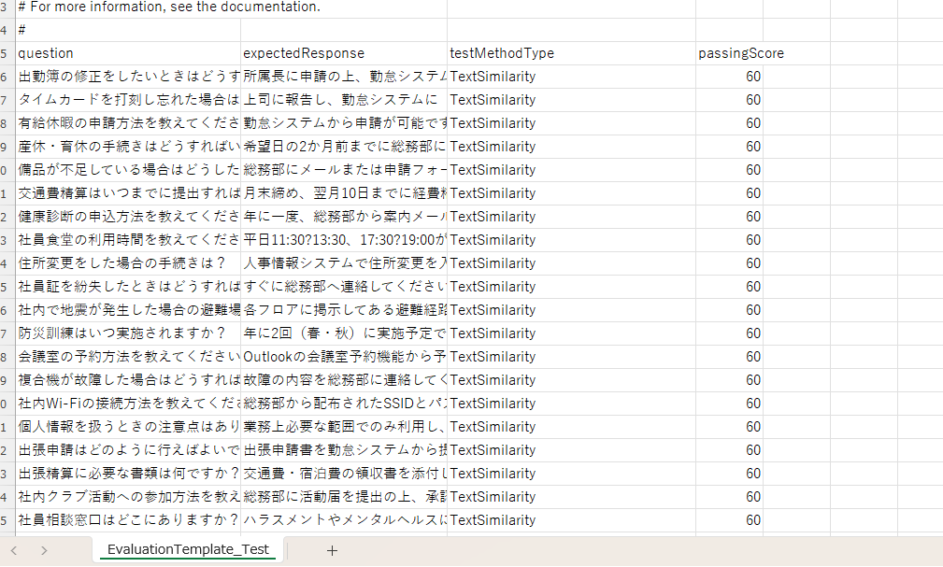Select passing score 60 in 有給休暇 row

[x=730, y=123]
